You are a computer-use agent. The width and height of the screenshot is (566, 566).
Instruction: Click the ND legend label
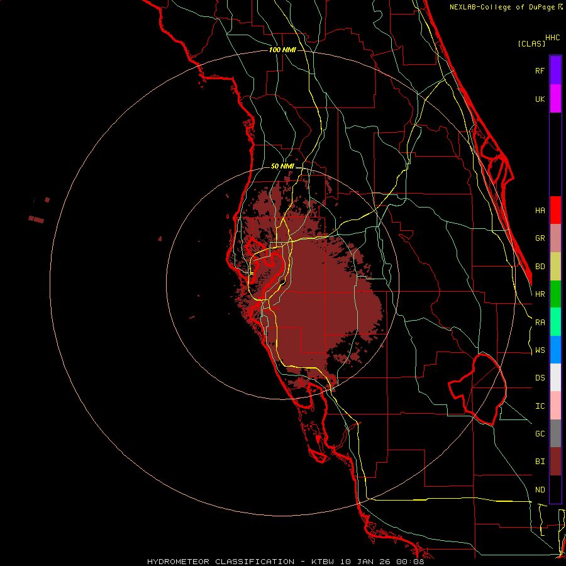[540, 490]
